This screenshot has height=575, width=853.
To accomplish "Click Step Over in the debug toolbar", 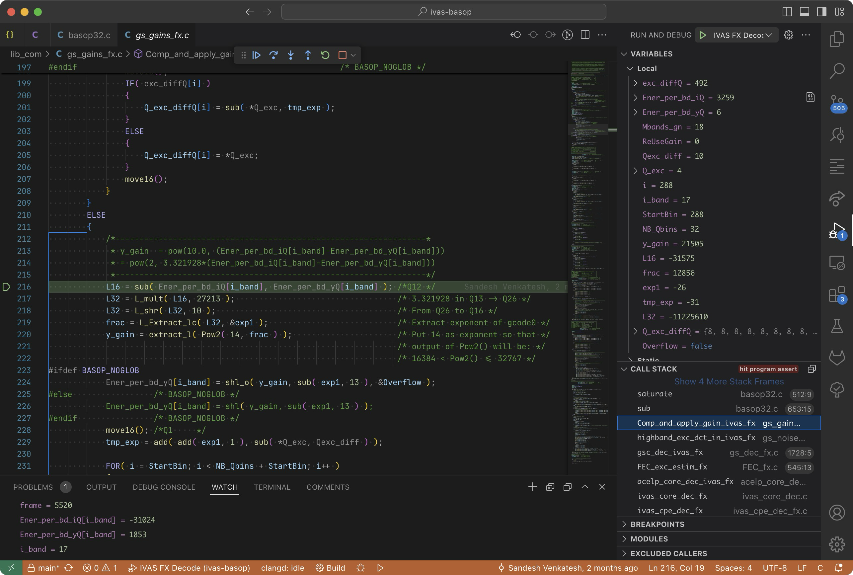I will click(x=273, y=55).
